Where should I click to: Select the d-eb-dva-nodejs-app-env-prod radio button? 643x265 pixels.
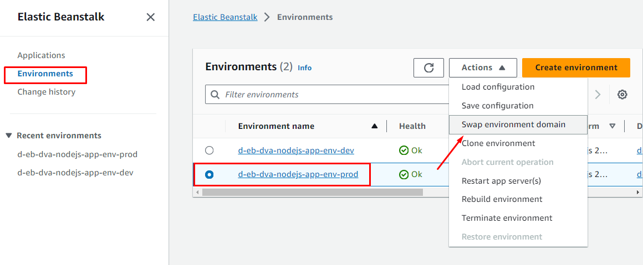(x=209, y=174)
